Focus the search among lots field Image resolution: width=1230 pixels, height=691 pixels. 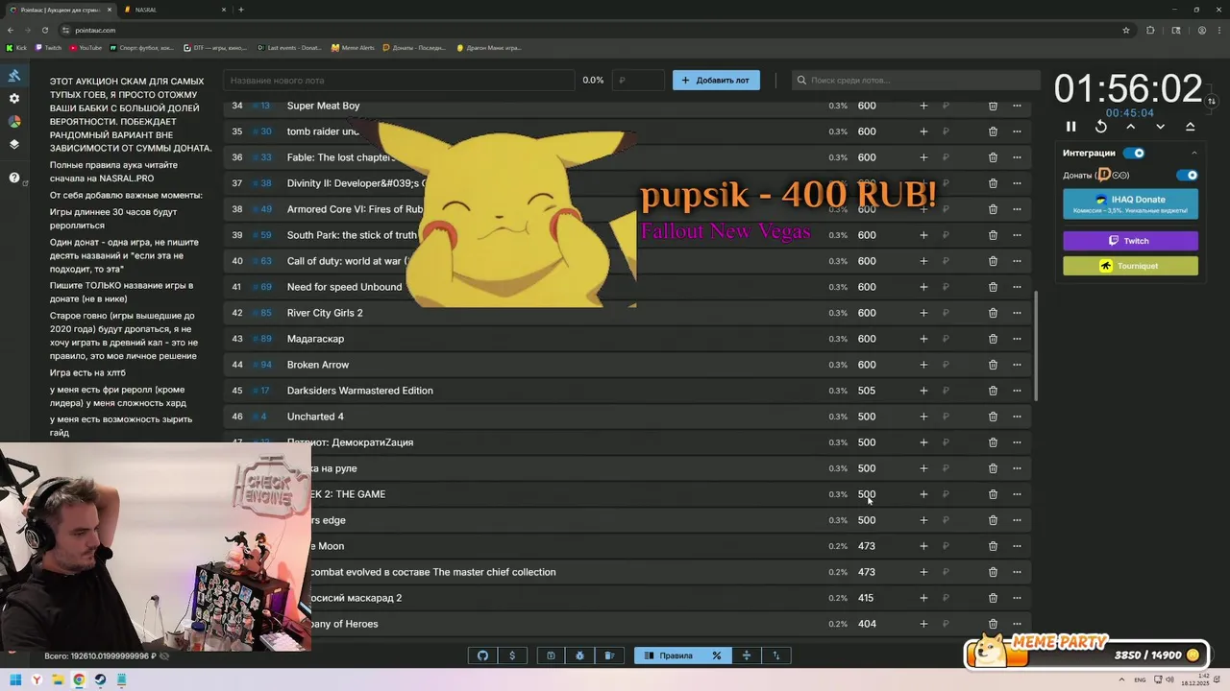pyautogui.click(x=916, y=81)
